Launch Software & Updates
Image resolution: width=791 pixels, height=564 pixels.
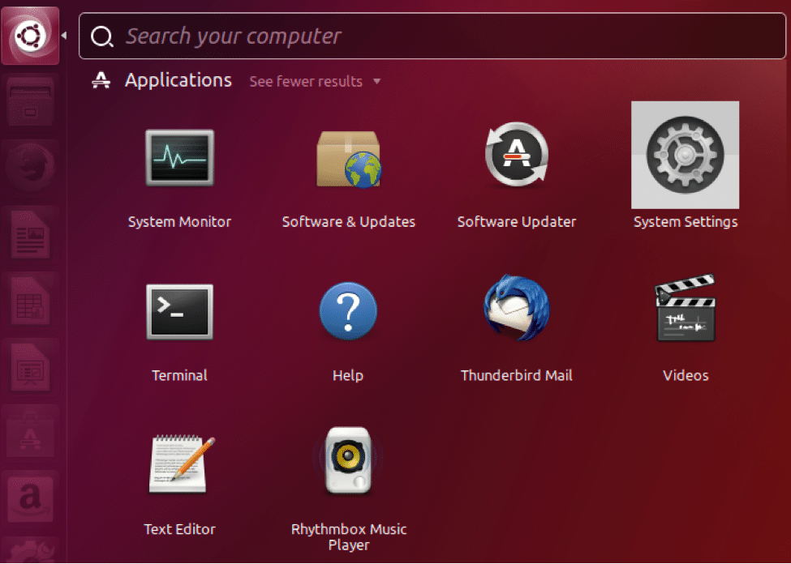click(348, 159)
